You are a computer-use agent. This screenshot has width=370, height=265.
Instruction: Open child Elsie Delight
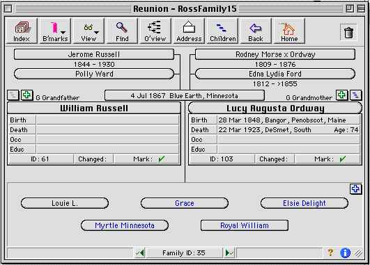click(x=305, y=203)
